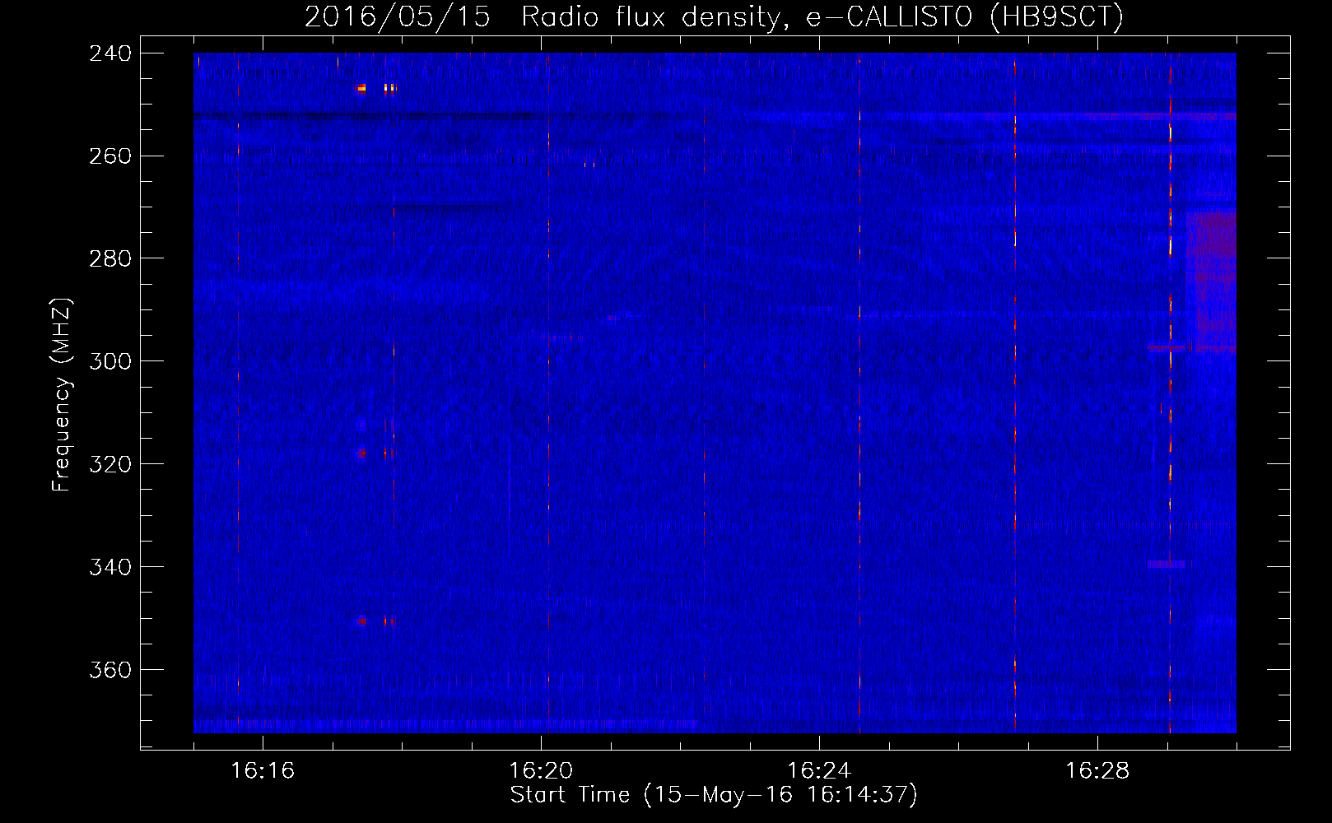Screen dimensions: 1332x823
Task: Click the 16:24 time tick label
Action: [x=819, y=771]
